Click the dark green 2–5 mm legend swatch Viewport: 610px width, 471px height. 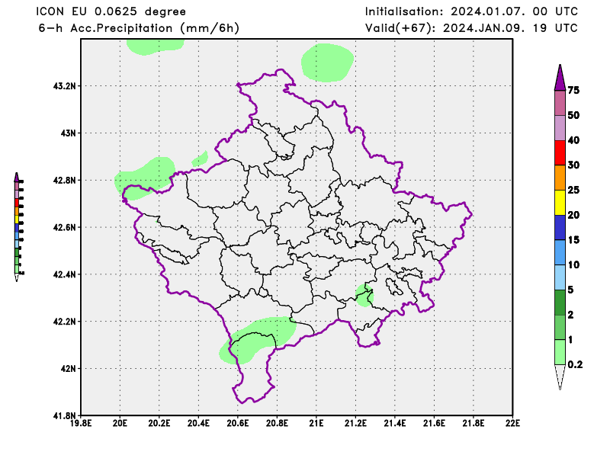pos(560,303)
